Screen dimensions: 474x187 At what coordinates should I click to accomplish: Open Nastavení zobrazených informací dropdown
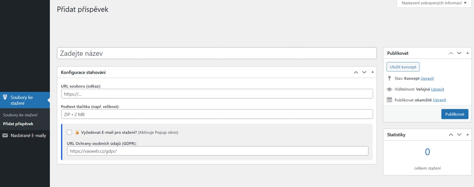click(x=434, y=3)
